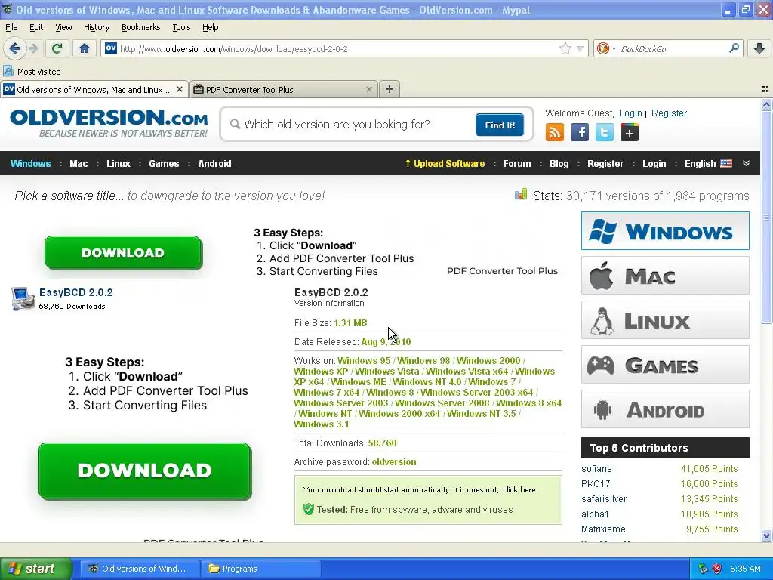Open the RSS feed icon
This screenshot has width=773, height=580.
pos(555,132)
